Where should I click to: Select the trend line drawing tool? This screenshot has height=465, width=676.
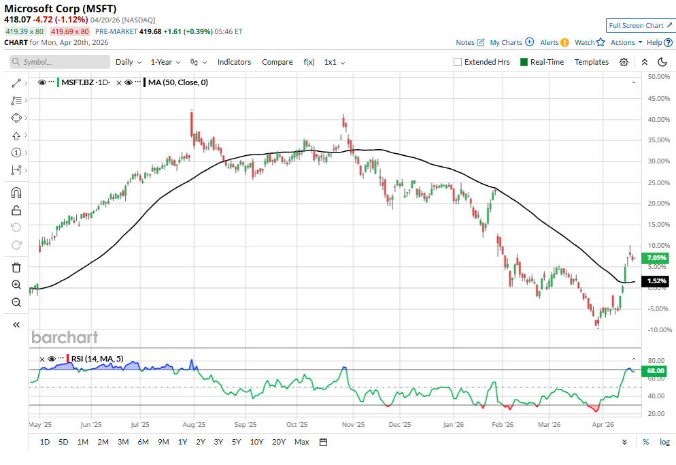pos(16,83)
